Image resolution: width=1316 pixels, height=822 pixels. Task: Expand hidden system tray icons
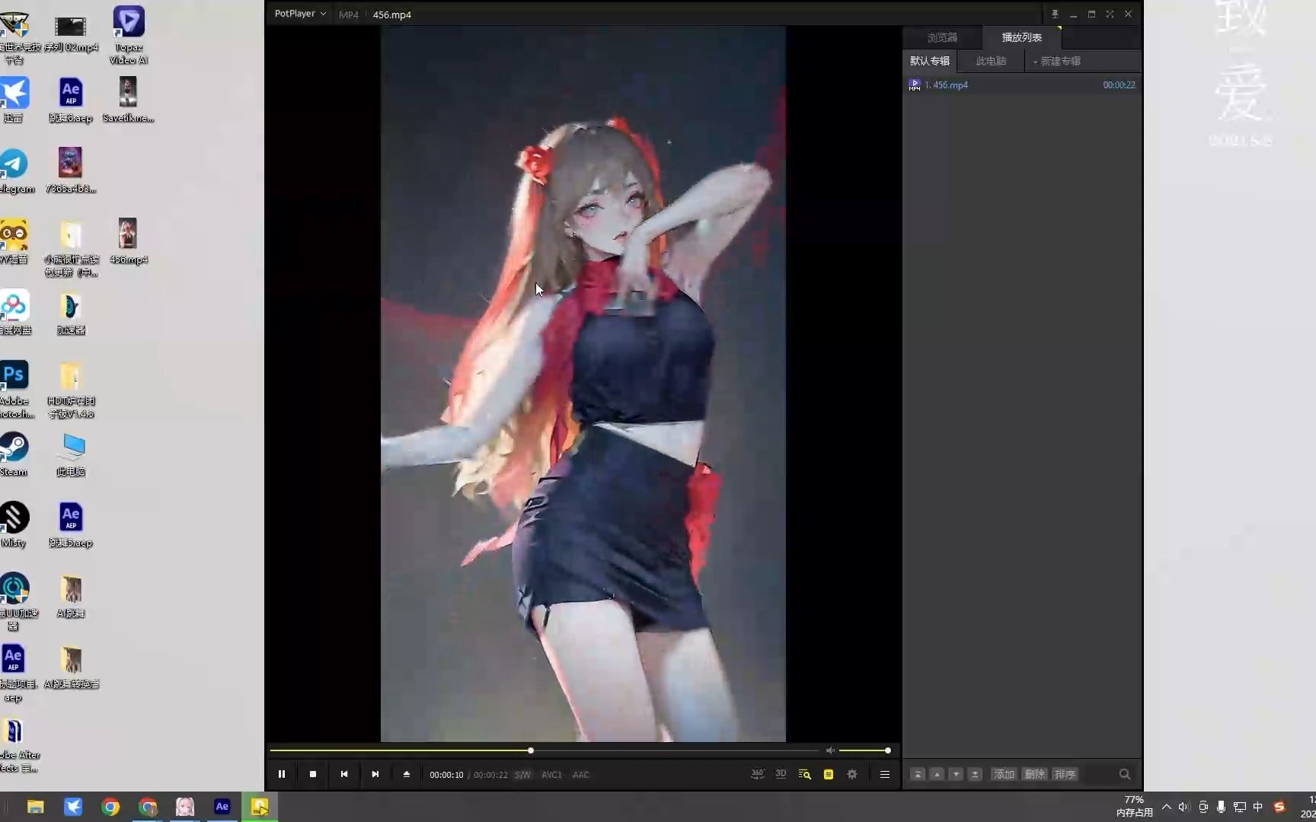point(1166,807)
